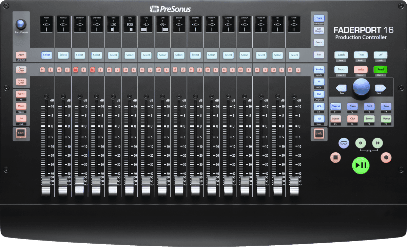Filter the mix view to Audio
The image size is (407, 247).
pos(319,69)
